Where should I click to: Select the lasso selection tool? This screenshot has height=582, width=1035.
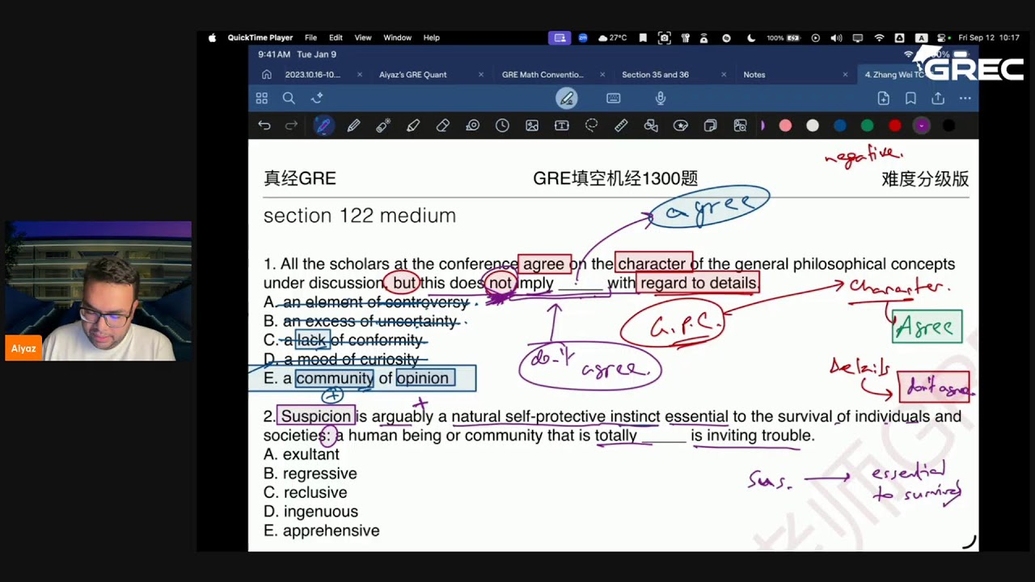coord(591,125)
